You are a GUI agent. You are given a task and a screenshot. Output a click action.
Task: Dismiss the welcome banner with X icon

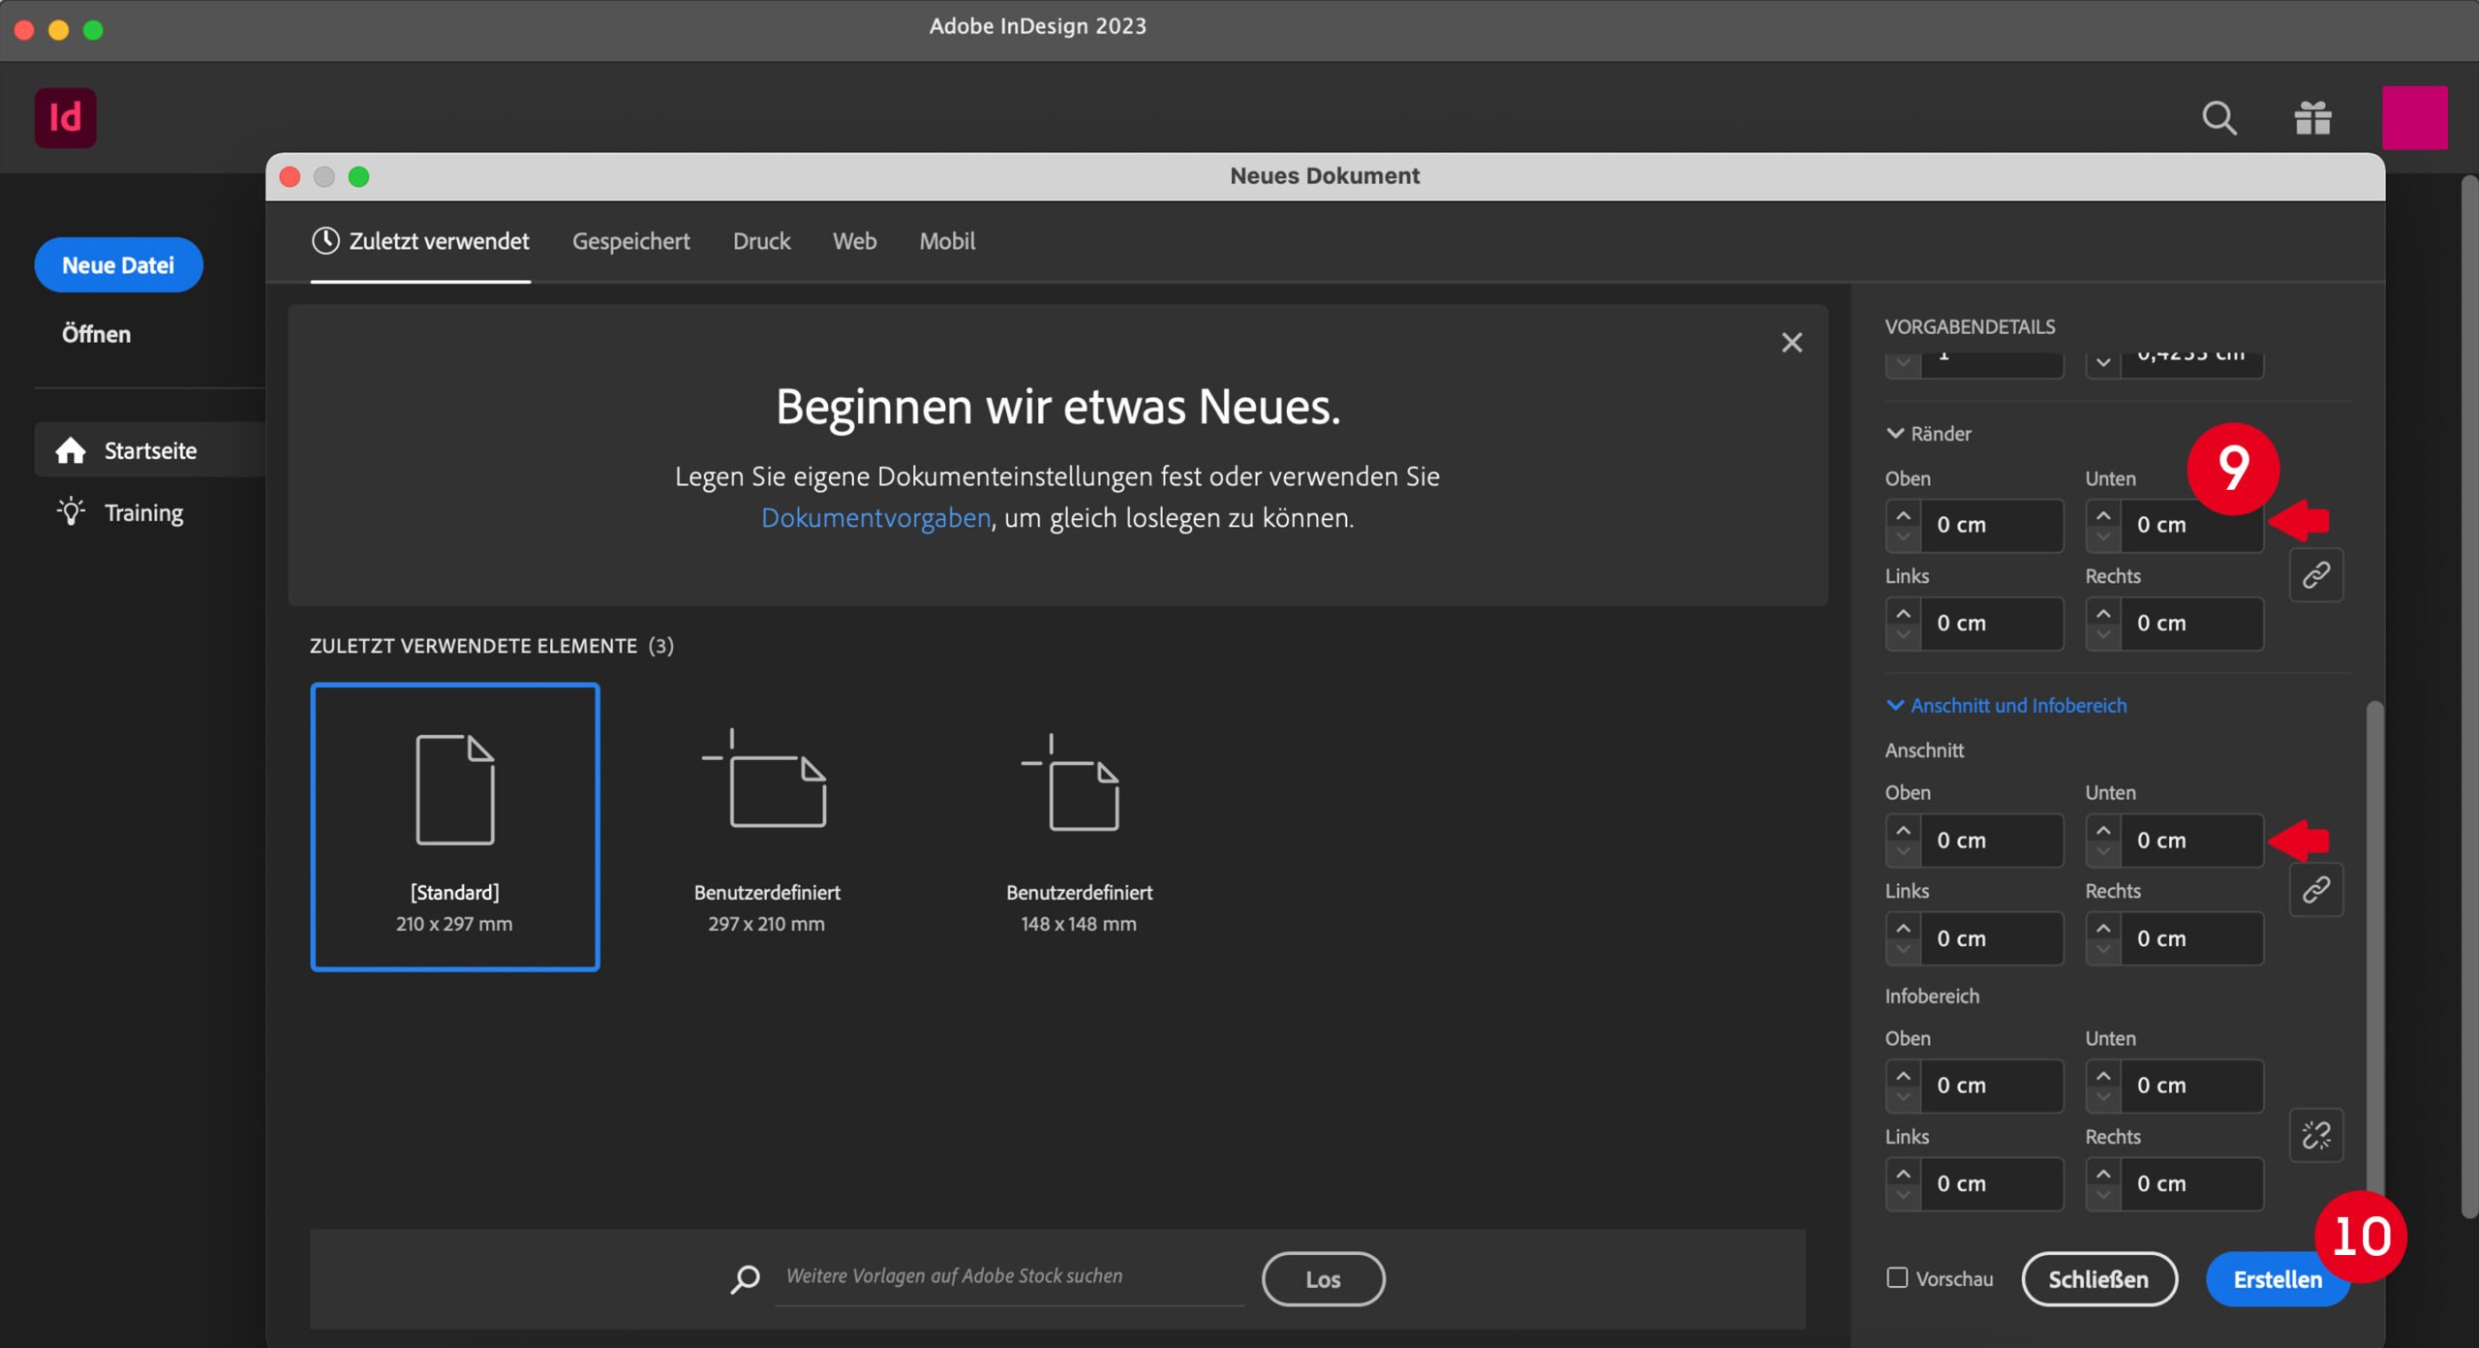(x=1791, y=342)
